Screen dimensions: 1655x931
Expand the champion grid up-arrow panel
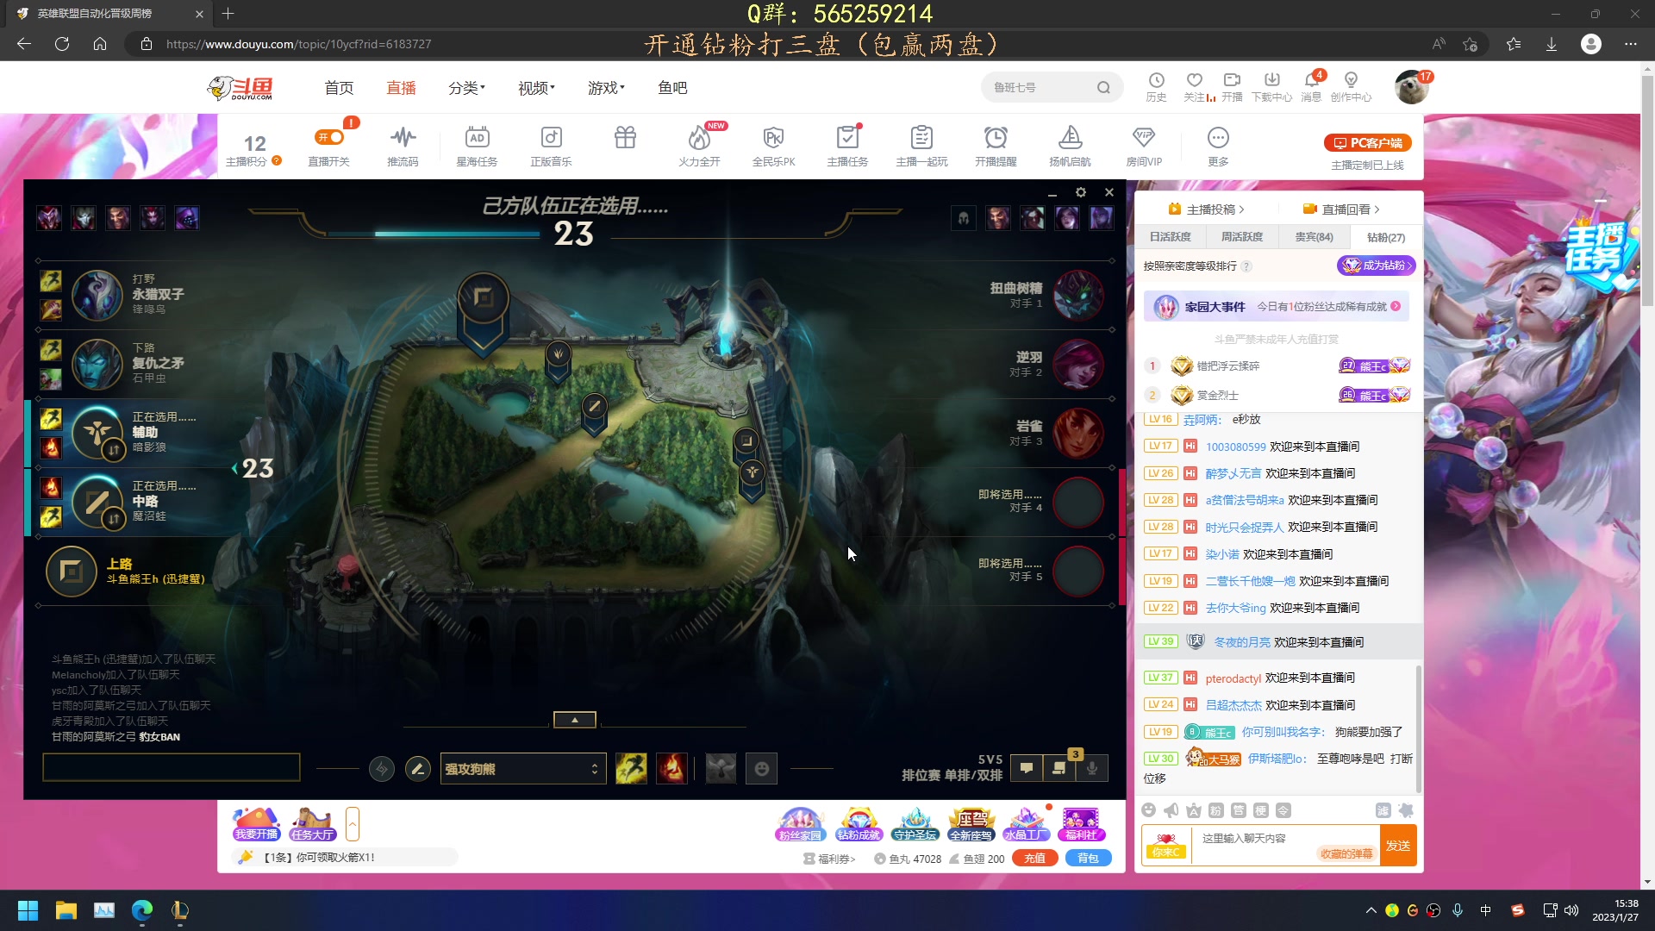[574, 719]
